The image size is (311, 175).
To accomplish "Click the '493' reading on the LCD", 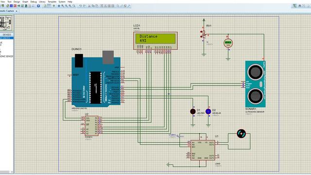I will coord(143,40).
